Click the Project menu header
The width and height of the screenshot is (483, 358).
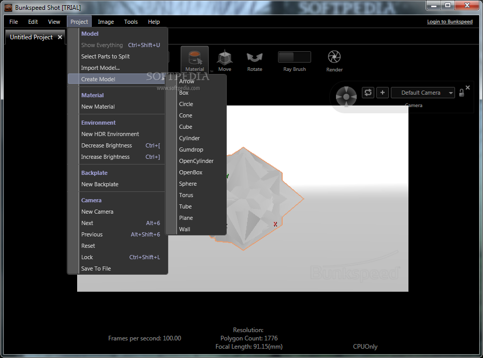79,22
